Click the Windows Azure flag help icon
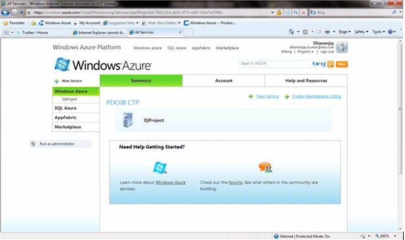Screen dimensions: 405x240 coord(160,167)
